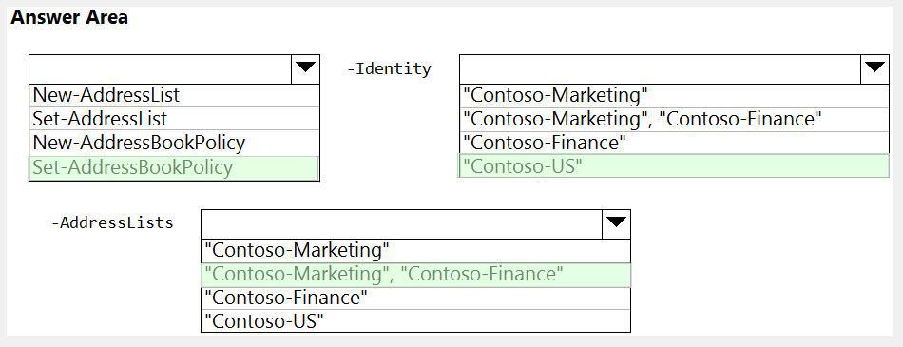
Task: Choose highlighted Set-AddressBookPolicy option
Action: 174,167
